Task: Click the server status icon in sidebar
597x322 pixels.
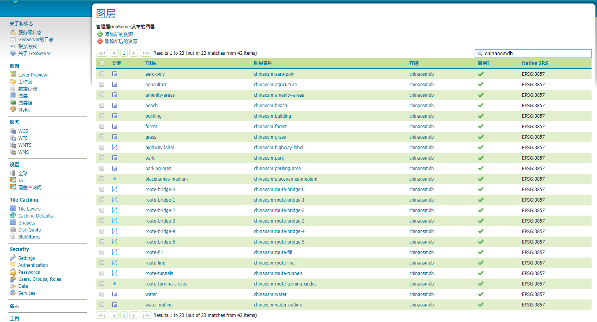Action: 13,32
